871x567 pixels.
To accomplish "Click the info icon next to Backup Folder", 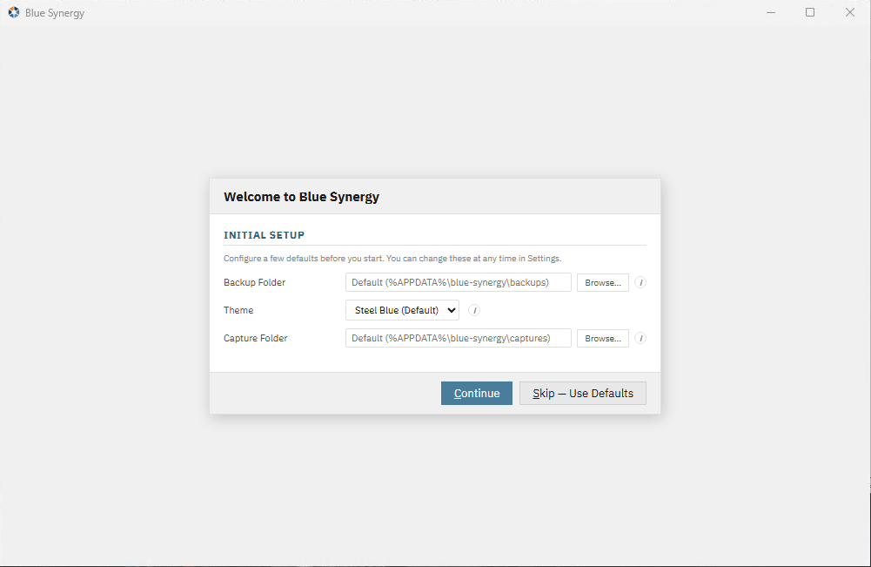I will [x=640, y=282].
